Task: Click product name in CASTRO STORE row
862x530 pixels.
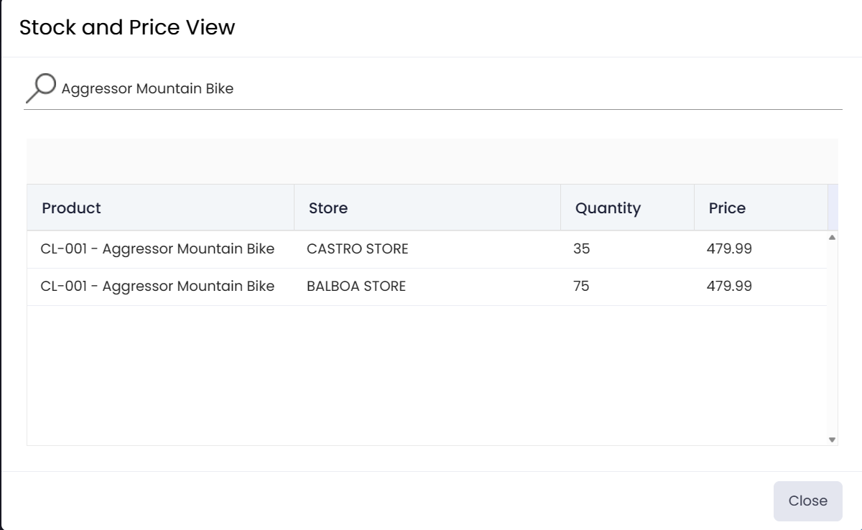Action: click(x=157, y=249)
